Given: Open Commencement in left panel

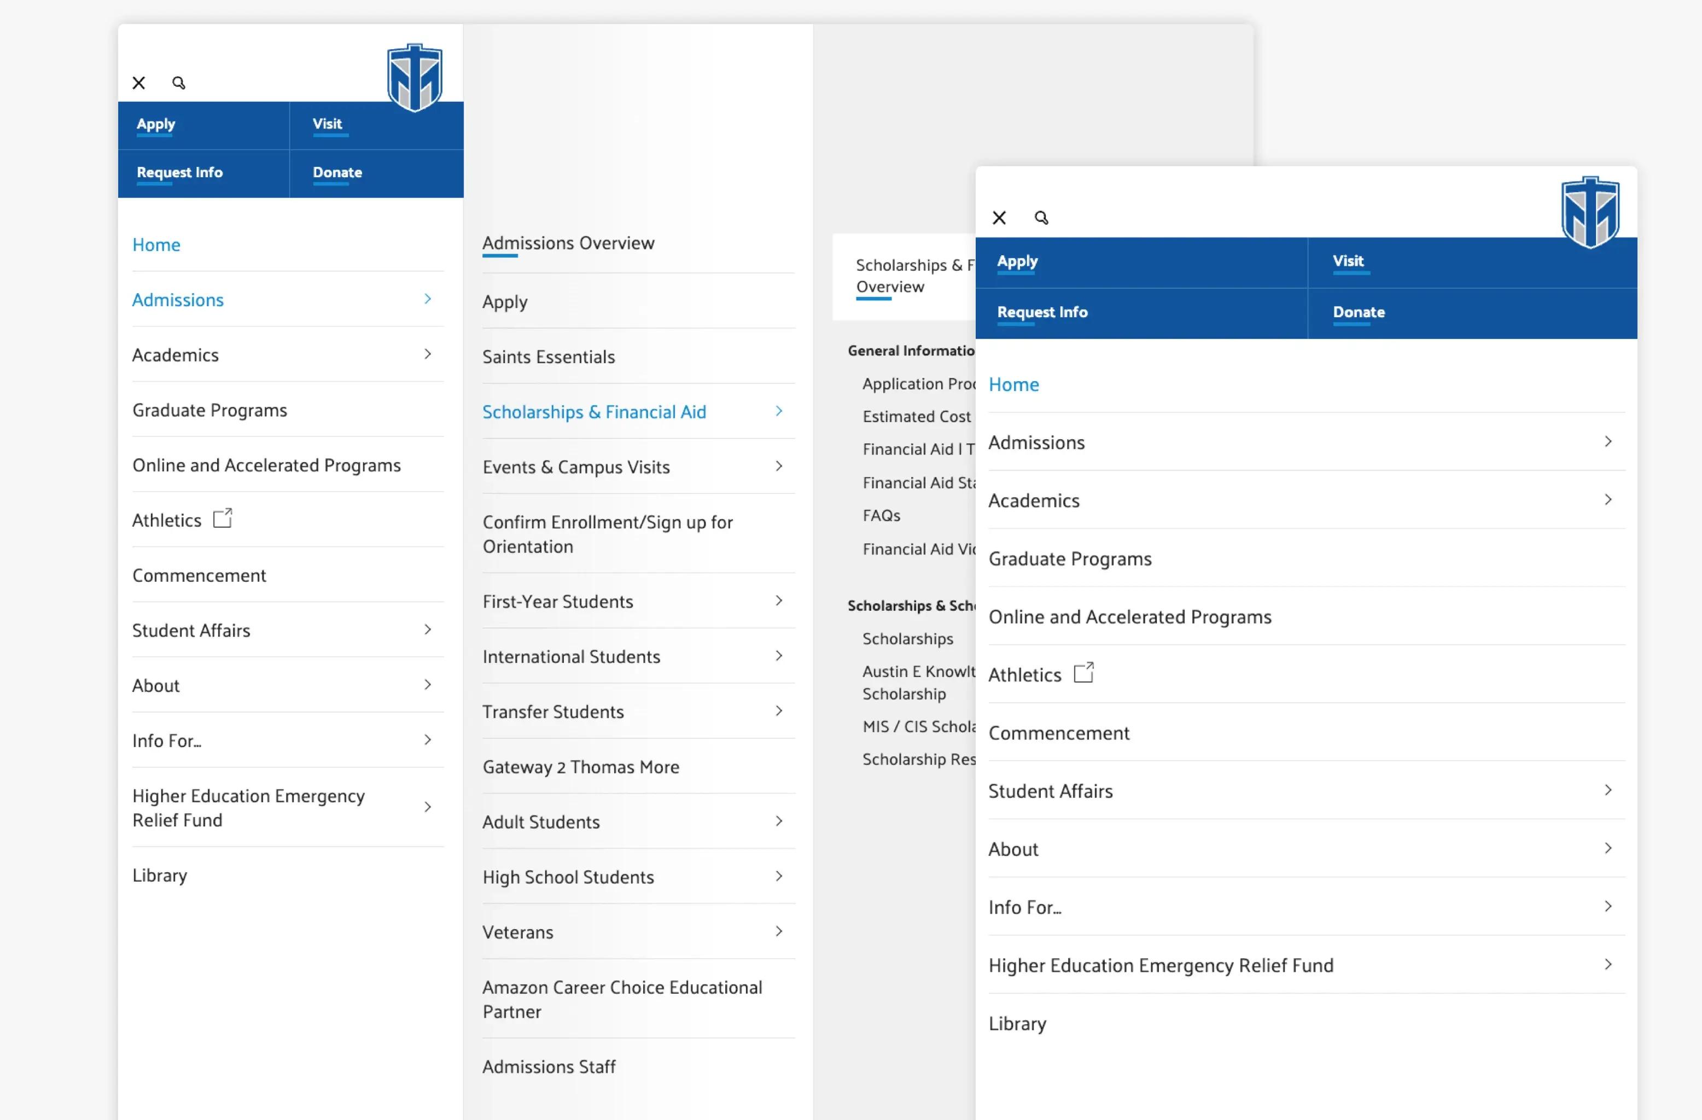Looking at the screenshot, I should pyautogui.click(x=199, y=575).
